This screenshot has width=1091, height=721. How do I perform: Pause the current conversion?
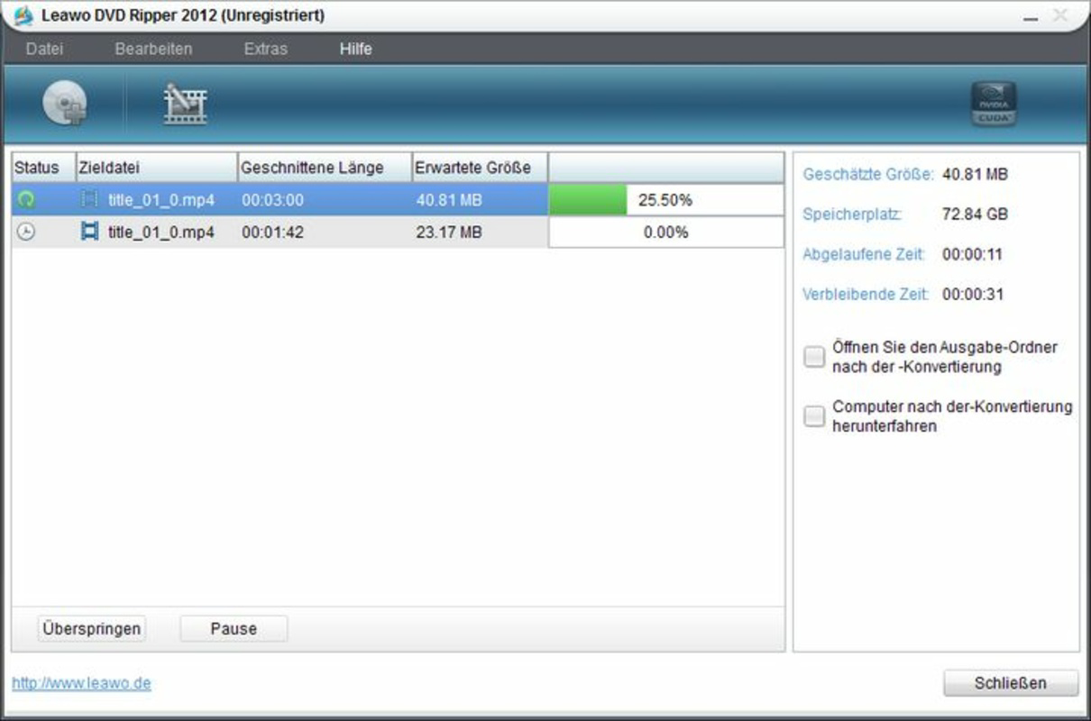tap(234, 627)
